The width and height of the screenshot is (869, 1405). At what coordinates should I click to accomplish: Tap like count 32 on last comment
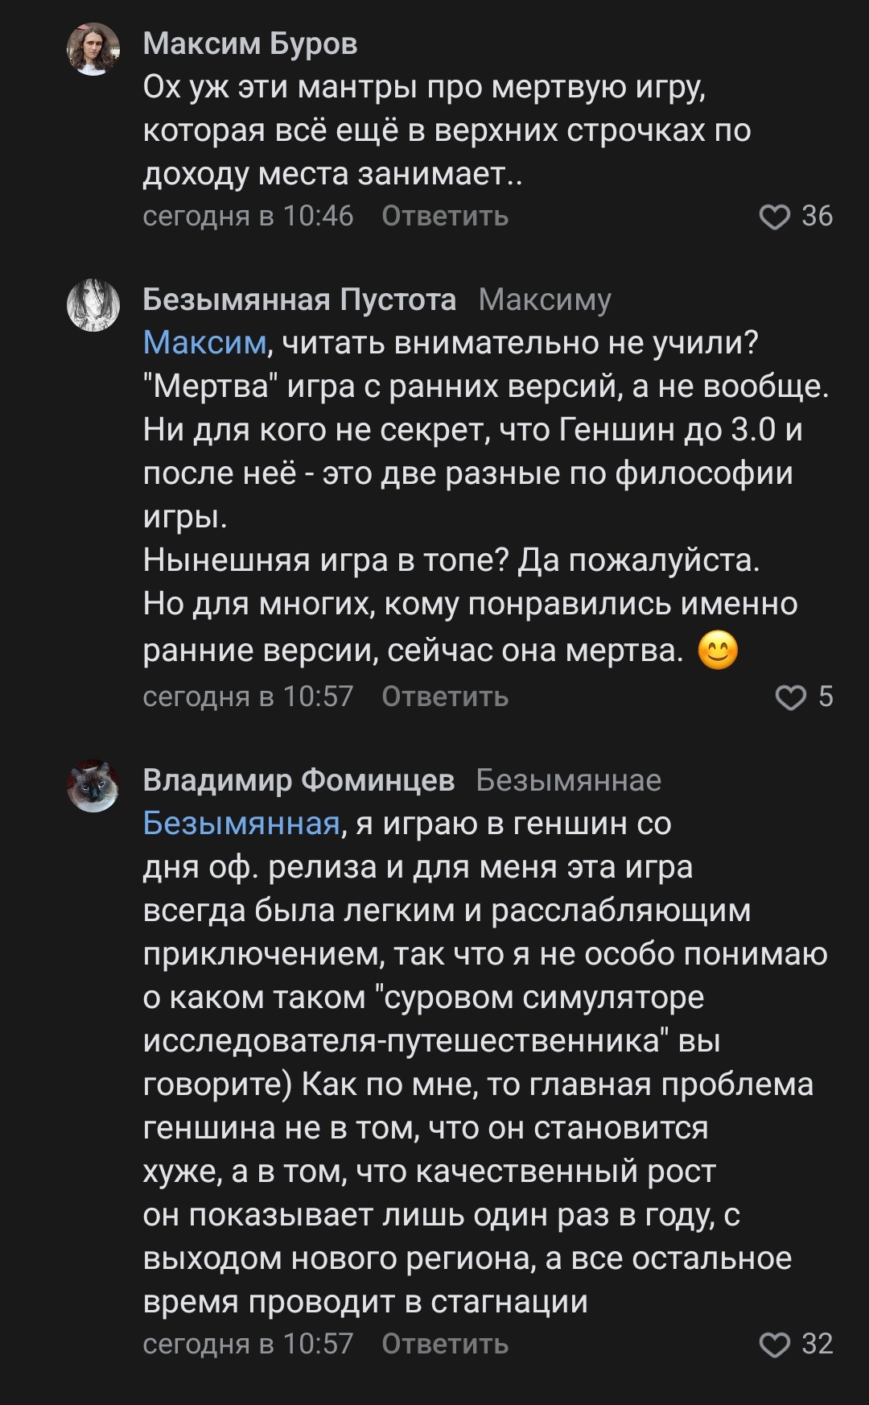pos(817,1344)
